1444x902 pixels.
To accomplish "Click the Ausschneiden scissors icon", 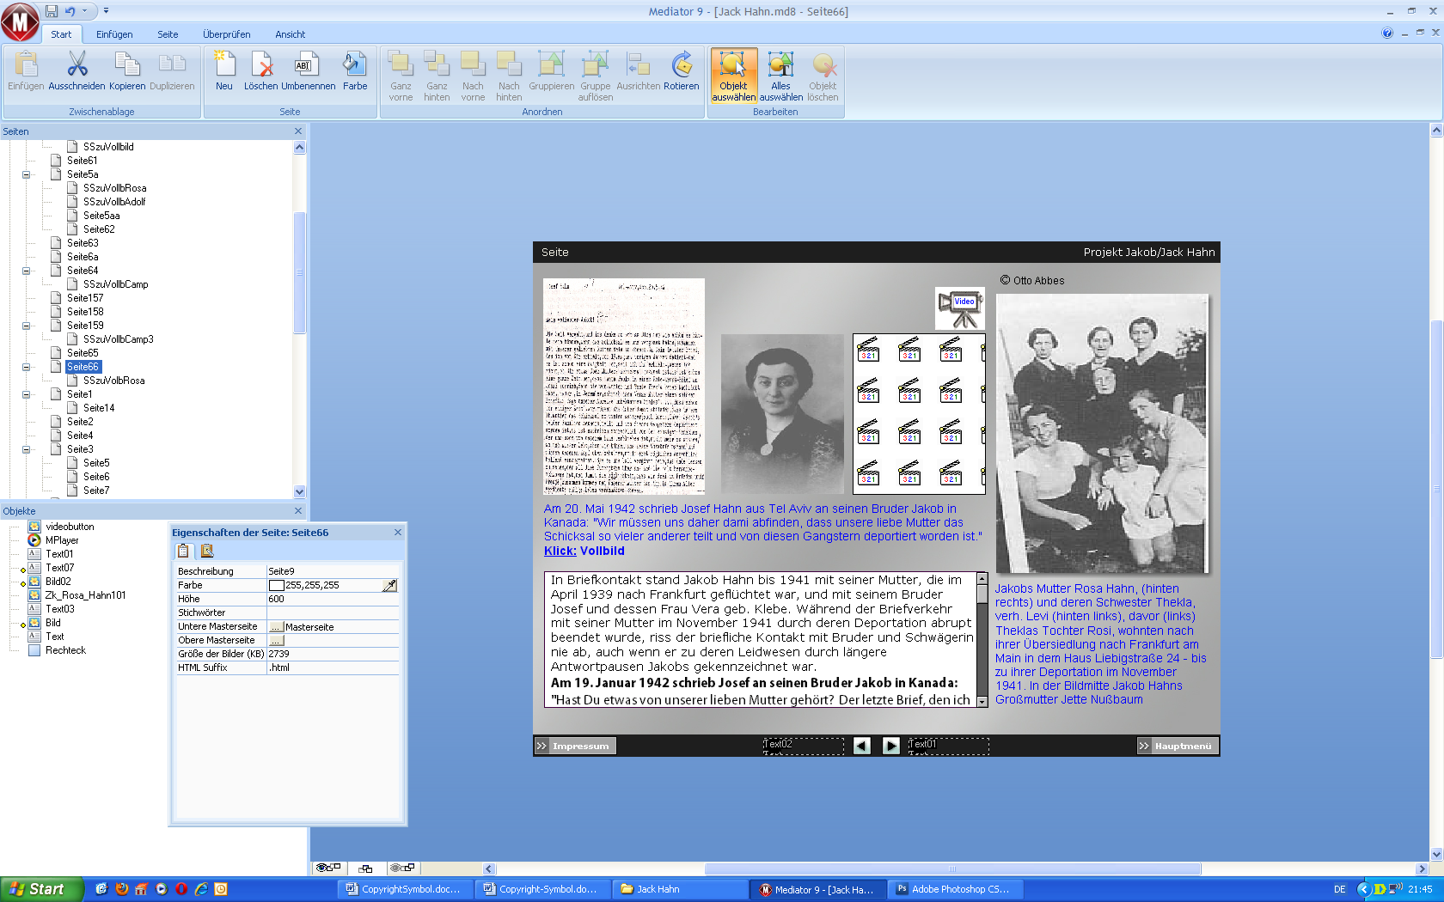I will (x=76, y=65).
